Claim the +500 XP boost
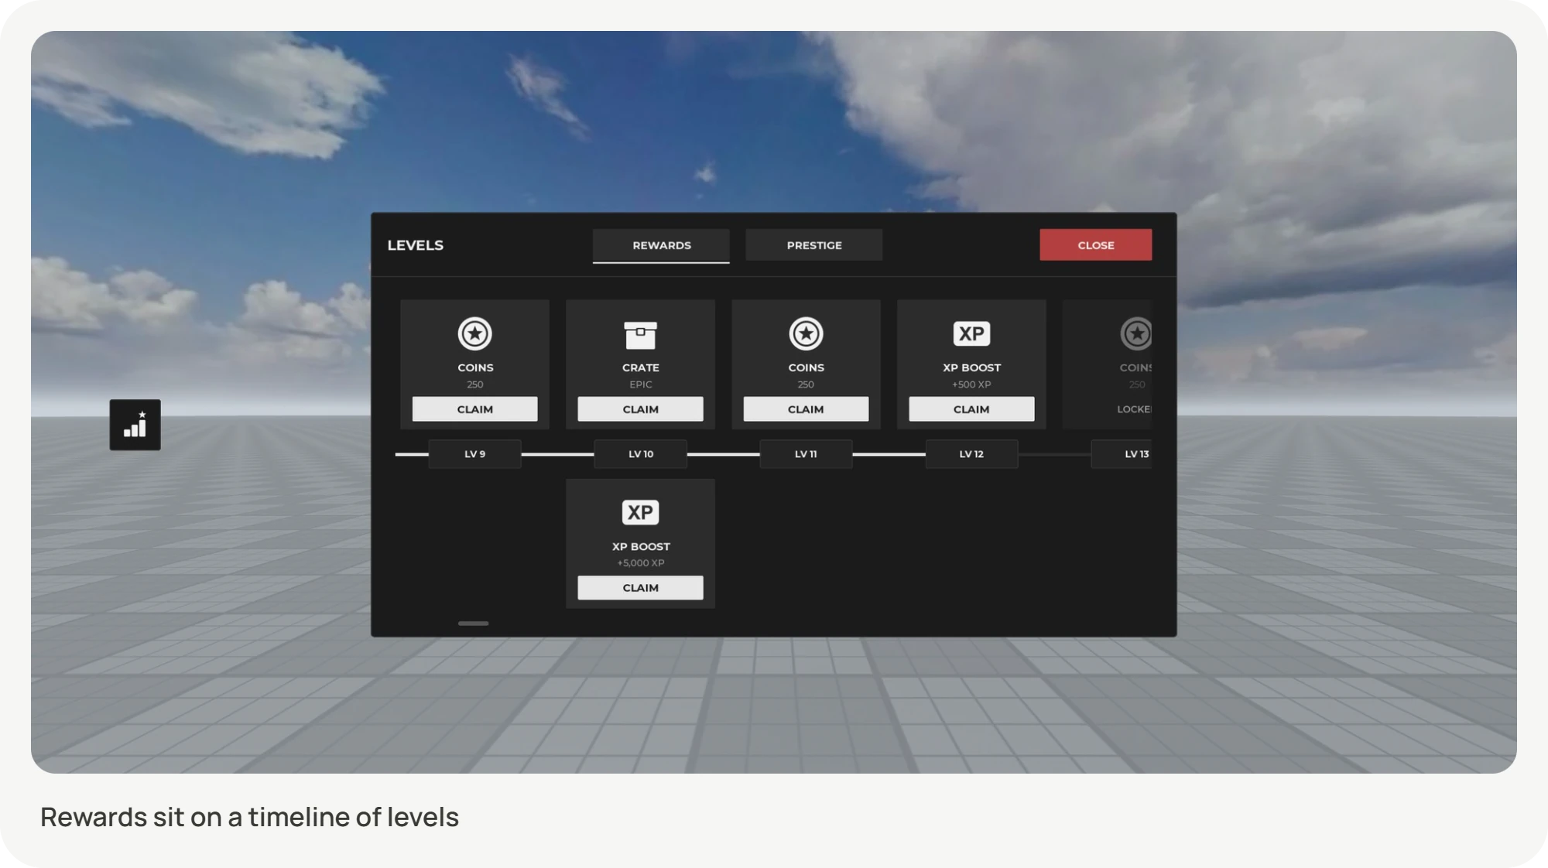The height and width of the screenshot is (868, 1548). (x=971, y=409)
